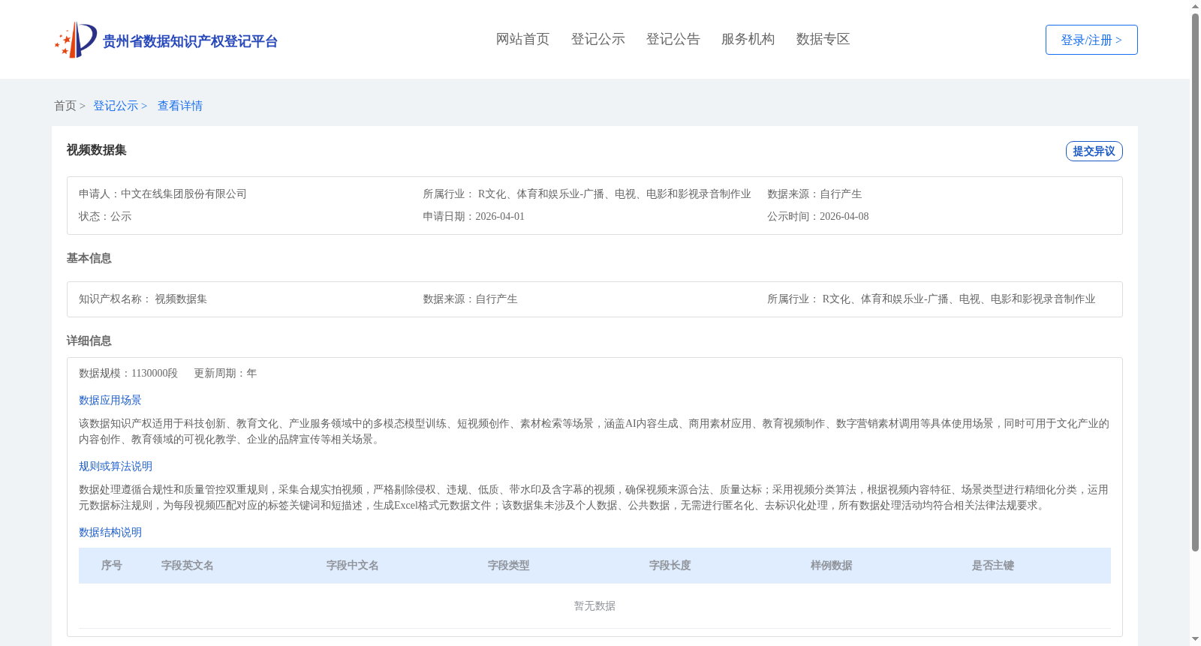Select 数据专区 in top navigation
The width and height of the screenshot is (1201, 646).
click(823, 39)
